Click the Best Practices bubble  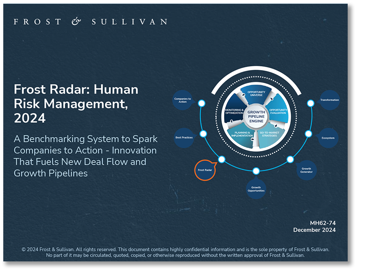pos(184,138)
